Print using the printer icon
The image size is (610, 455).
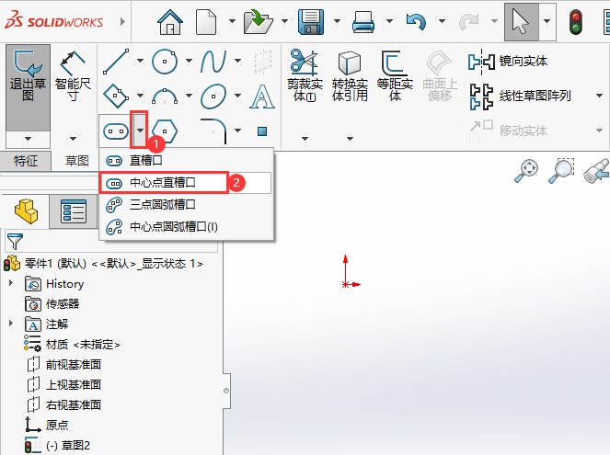tap(363, 22)
